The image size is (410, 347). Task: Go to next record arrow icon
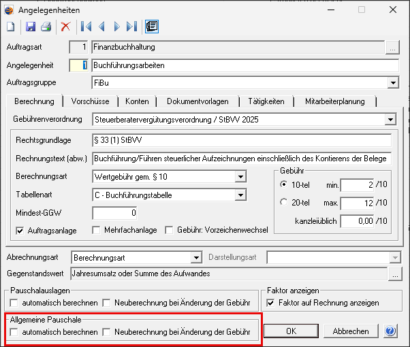116,27
